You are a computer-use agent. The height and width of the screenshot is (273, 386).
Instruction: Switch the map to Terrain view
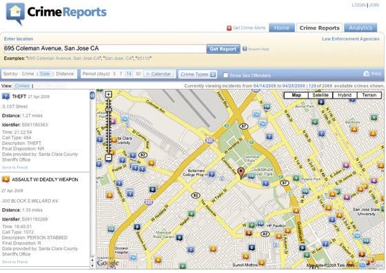coord(369,95)
